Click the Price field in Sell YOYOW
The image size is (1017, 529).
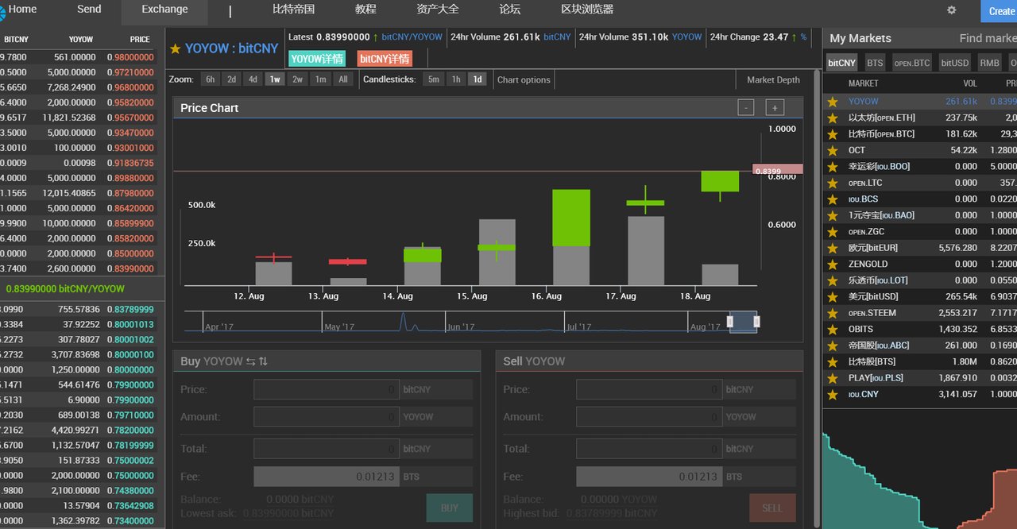pos(647,389)
